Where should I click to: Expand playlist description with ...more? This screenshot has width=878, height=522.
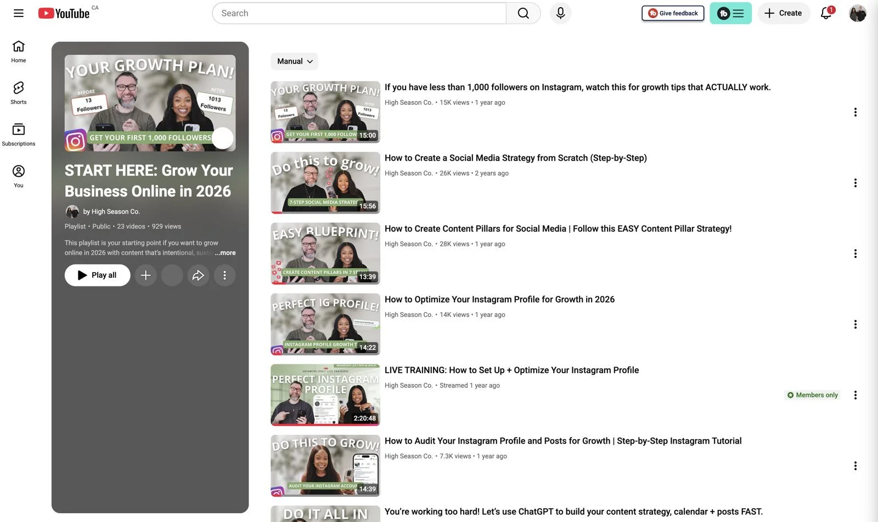coord(225,253)
